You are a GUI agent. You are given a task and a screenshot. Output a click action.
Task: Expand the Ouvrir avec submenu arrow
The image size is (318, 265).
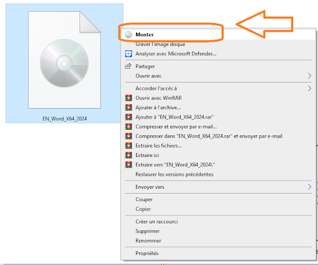(x=309, y=76)
